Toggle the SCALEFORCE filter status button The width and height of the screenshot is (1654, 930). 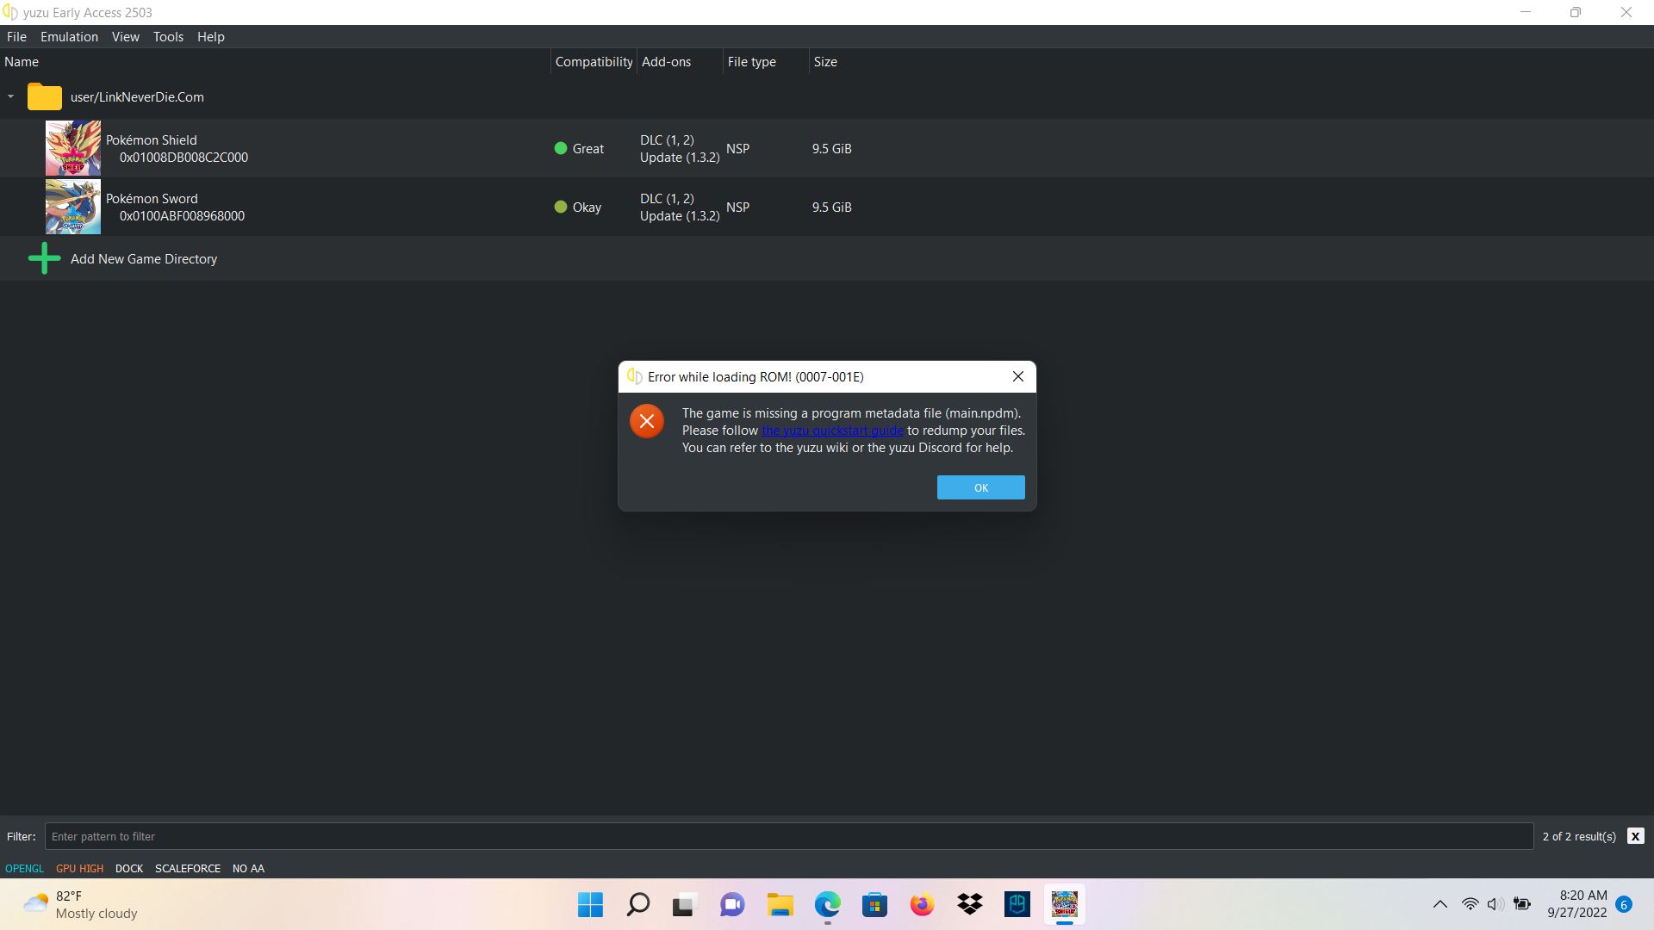click(x=188, y=868)
